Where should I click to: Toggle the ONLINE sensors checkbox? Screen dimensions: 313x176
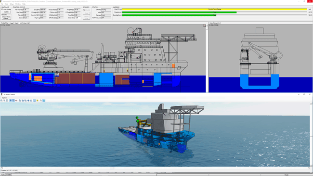[x=84, y=10]
